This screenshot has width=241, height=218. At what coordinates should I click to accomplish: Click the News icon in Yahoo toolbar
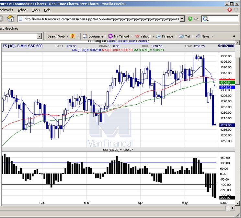coord(198,36)
